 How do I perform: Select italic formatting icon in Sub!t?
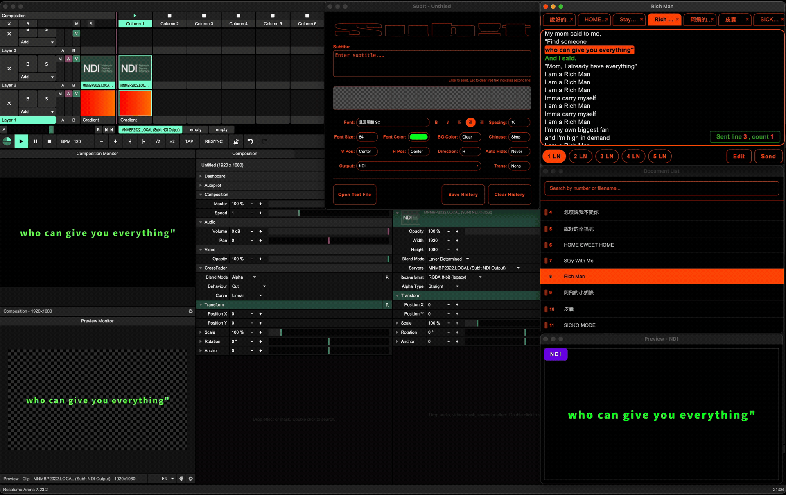448,123
